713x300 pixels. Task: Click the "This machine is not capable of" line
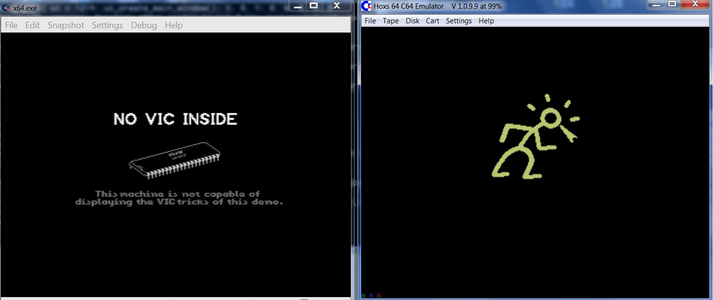click(x=178, y=194)
